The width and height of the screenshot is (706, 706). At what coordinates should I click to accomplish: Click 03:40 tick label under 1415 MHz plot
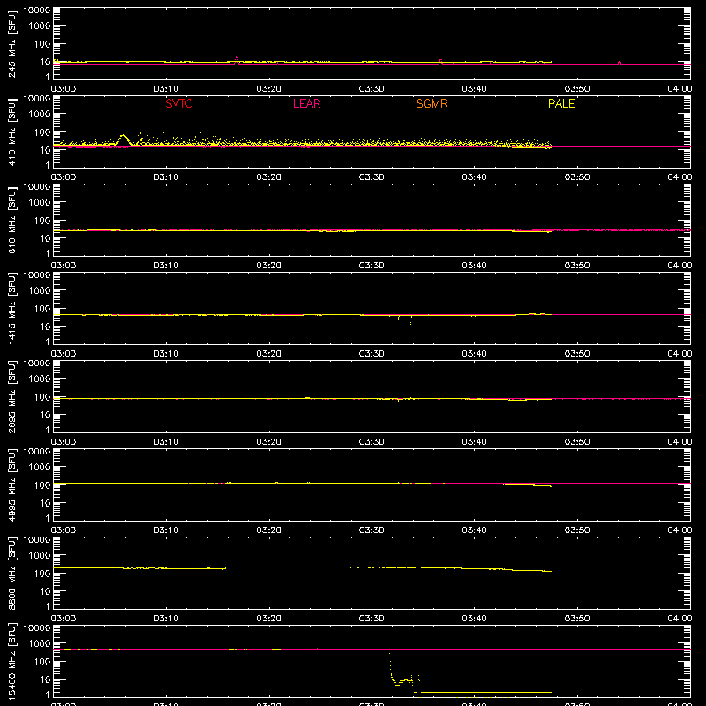[474, 354]
